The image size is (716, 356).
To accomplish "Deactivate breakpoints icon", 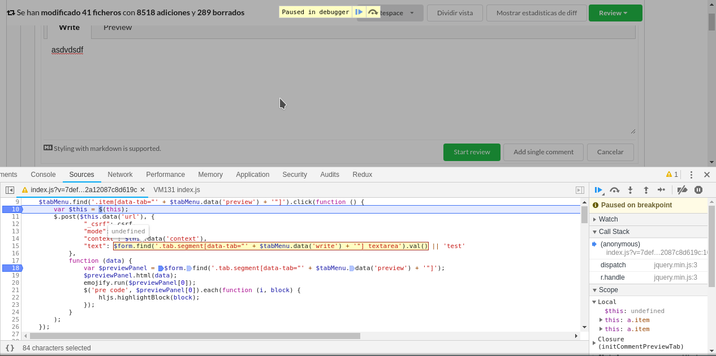I will click(x=683, y=190).
